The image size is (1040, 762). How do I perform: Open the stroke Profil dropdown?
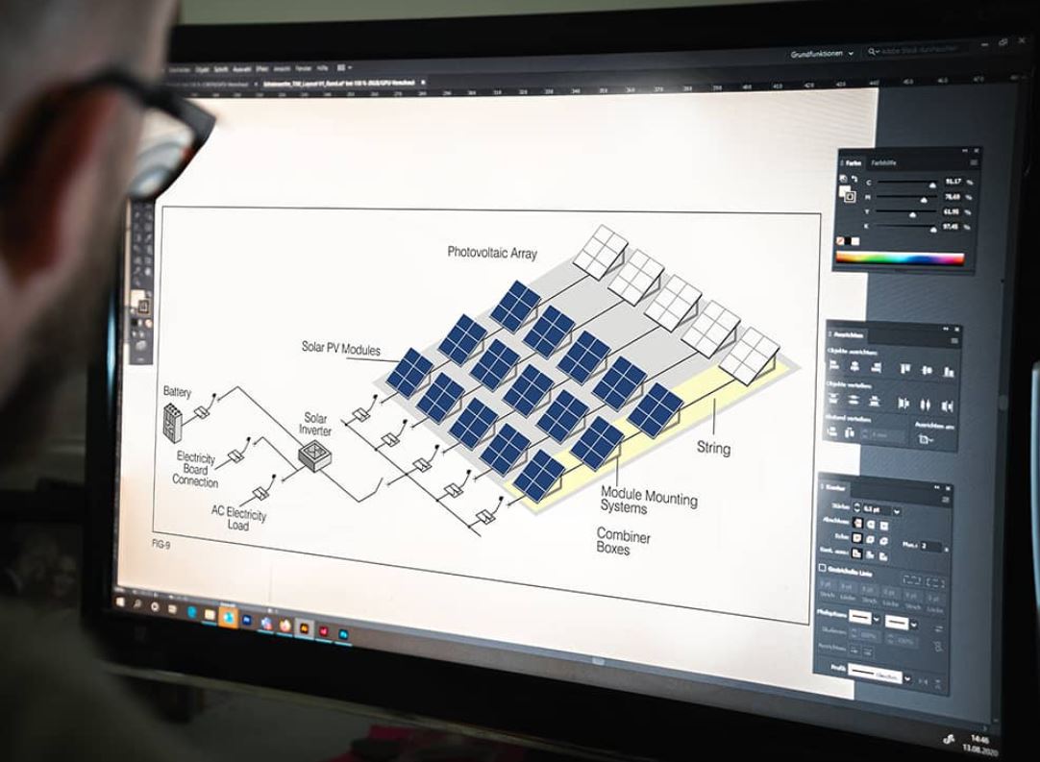click(907, 678)
